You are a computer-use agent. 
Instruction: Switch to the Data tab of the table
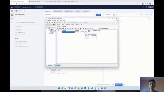63,25
